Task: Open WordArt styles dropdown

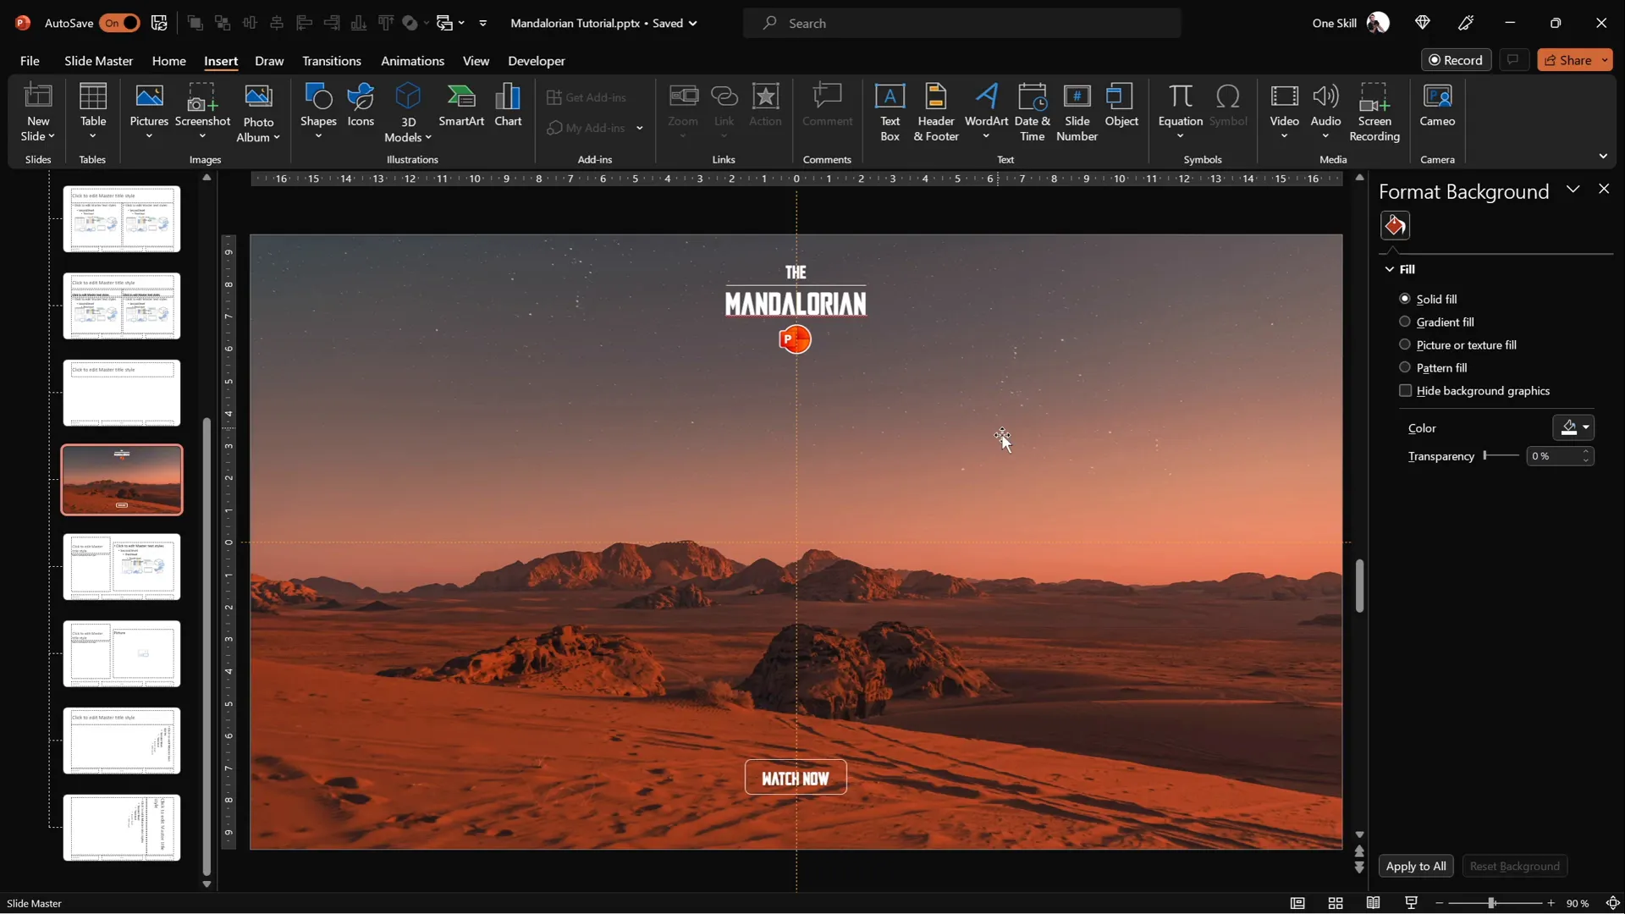Action: (986, 136)
